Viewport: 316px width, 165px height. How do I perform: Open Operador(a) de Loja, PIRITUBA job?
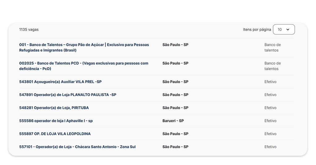click(54, 108)
